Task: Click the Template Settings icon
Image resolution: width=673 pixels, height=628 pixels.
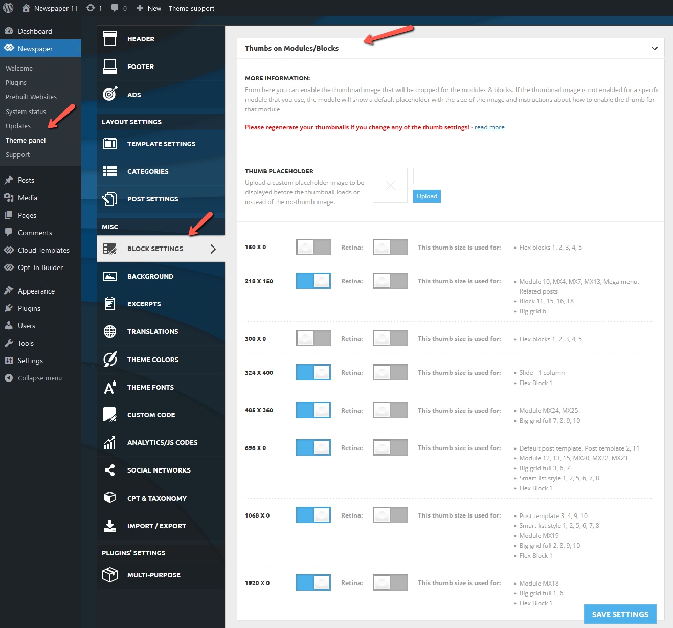Action: pyautogui.click(x=110, y=144)
